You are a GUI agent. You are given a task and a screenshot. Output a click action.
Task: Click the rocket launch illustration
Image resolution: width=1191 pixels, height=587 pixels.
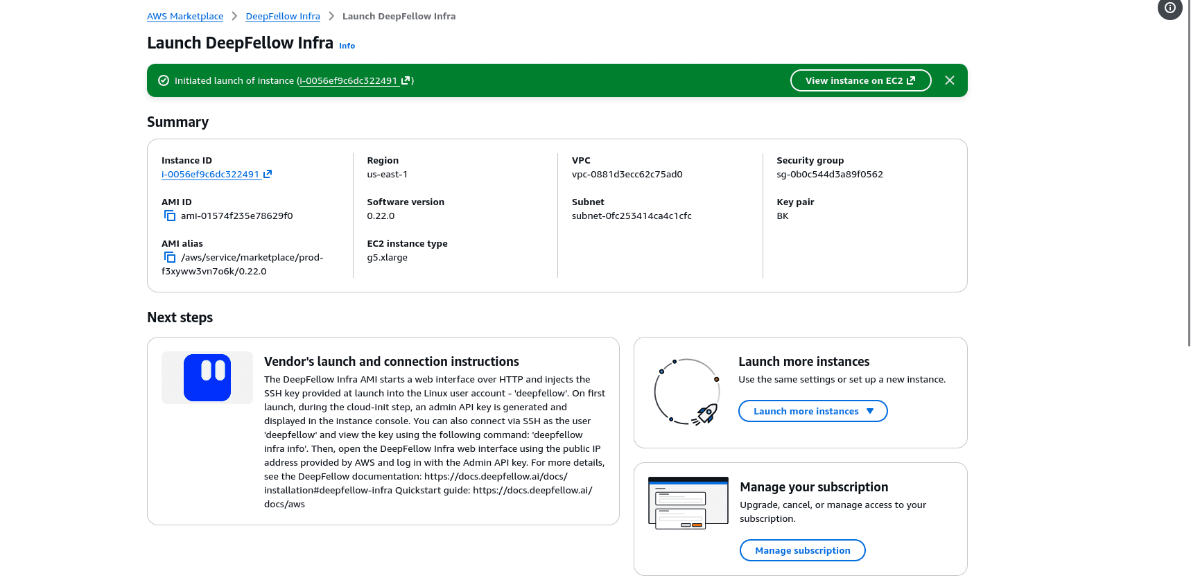tap(686, 392)
